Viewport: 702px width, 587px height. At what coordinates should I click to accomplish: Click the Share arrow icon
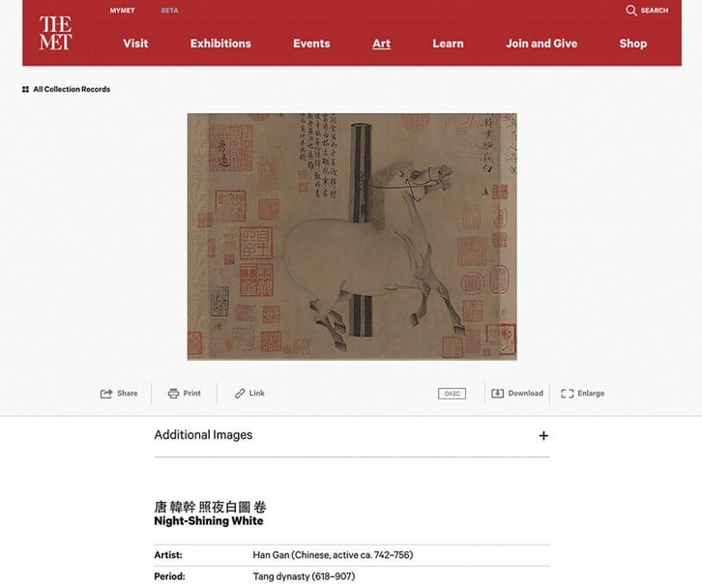tap(106, 394)
